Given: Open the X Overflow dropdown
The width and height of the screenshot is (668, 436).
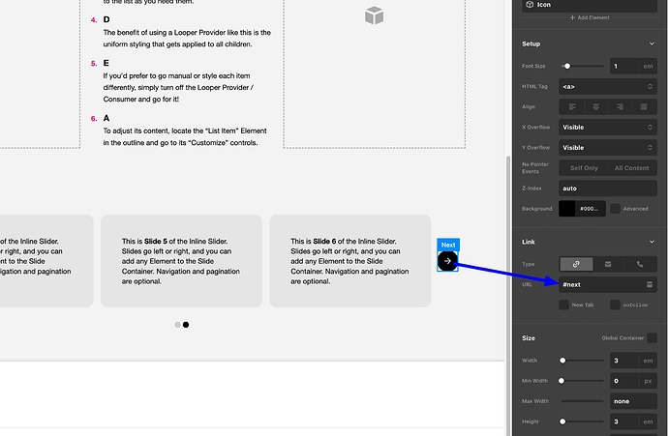Looking at the screenshot, I should [608, 127].
